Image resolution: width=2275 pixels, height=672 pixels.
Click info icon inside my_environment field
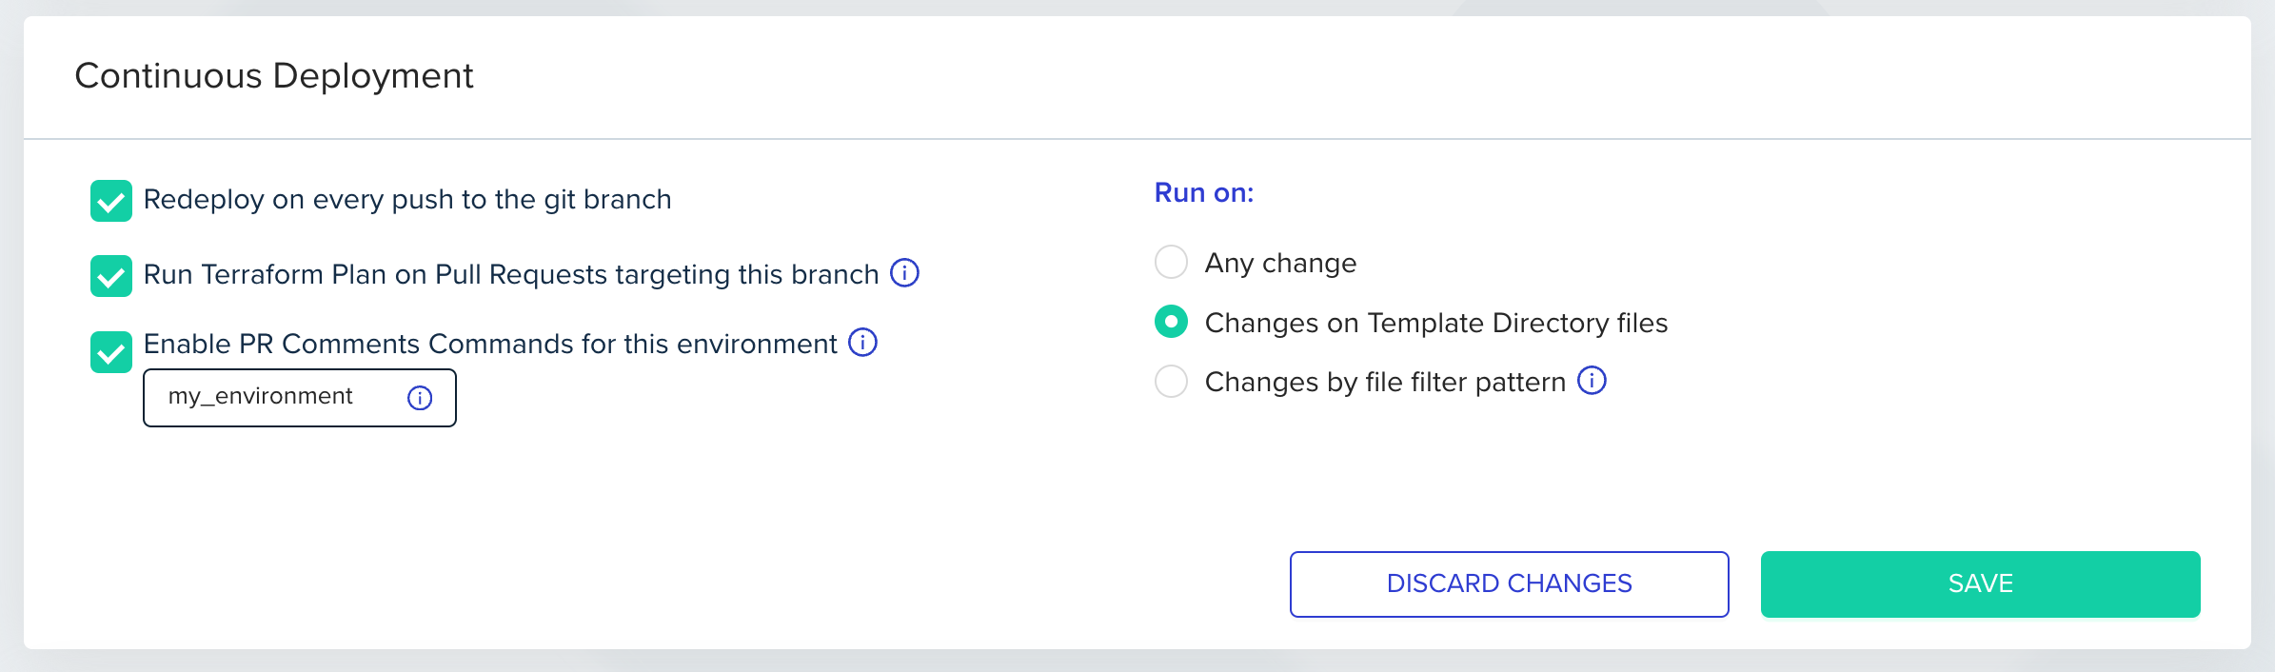420,398
